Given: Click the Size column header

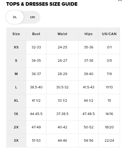Looking at the screenshot, I should point(16,34).
